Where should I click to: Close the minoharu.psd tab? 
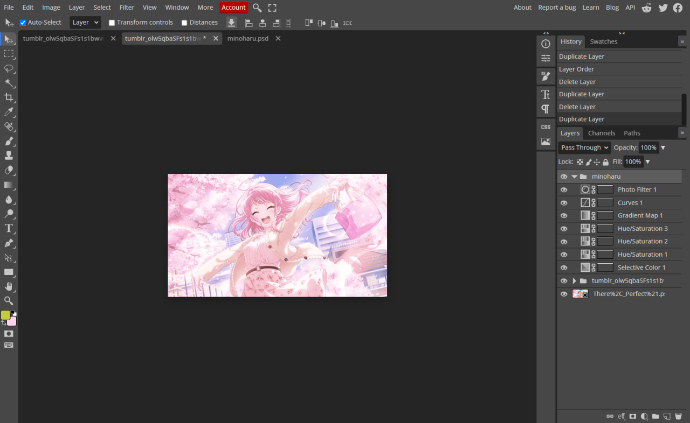278,39
